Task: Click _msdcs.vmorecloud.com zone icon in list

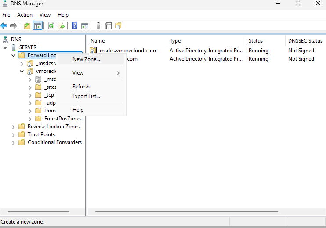Action: (x=93, y=50)
